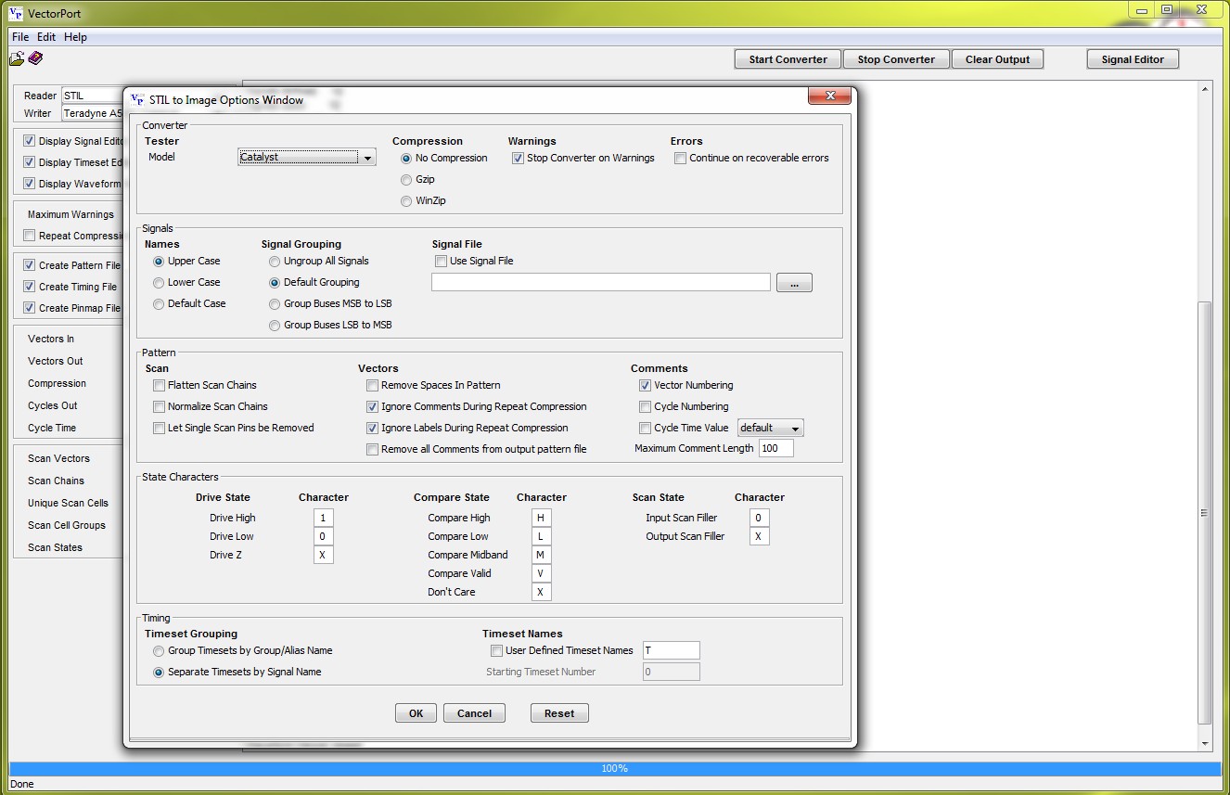
Task: Disable Stop Converter on Warnings
Action: pyautogui.click(x=518, y=159)
